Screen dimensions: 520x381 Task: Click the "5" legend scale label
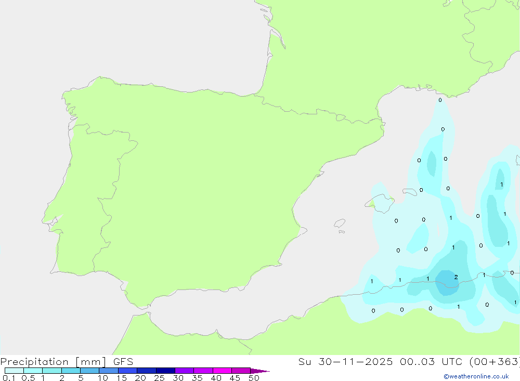pos(81,378)
